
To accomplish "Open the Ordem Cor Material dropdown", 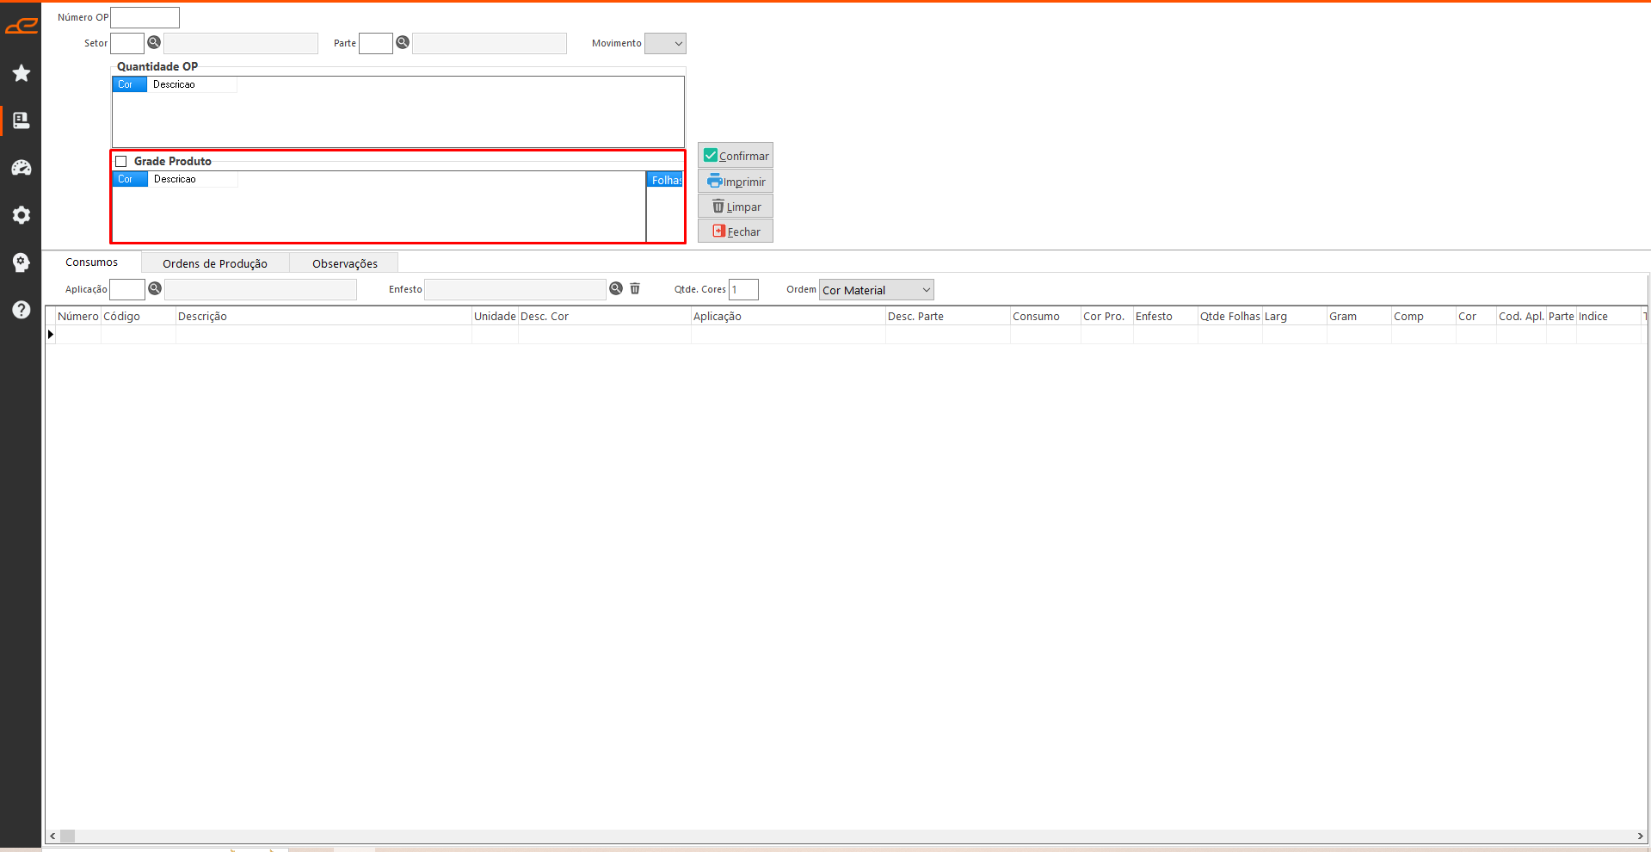I will click(x=876, y=290).
